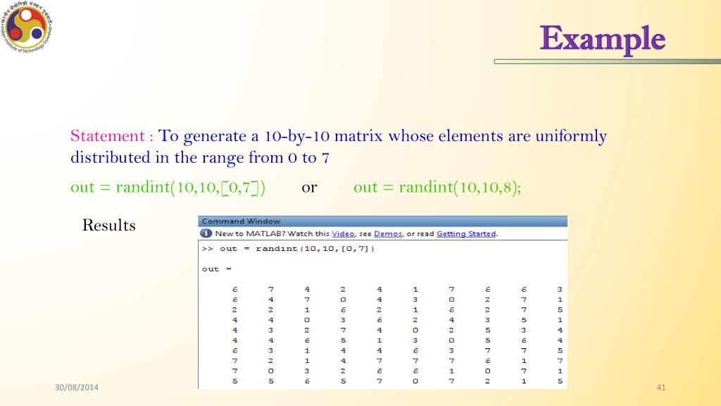Open the Getting Started link
721x406 pixels.
coord(466,234)
